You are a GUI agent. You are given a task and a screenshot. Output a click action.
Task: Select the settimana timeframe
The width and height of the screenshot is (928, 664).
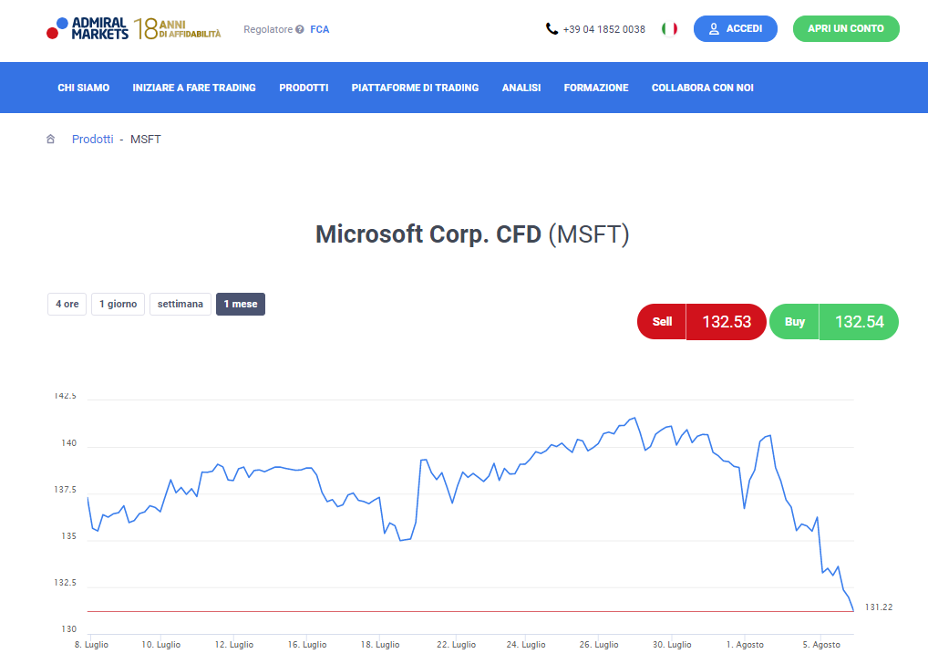click(180, 305)
